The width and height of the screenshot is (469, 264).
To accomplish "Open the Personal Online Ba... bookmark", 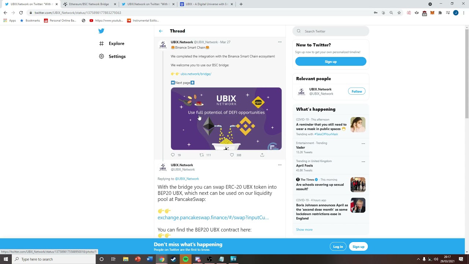I will 60,21.
